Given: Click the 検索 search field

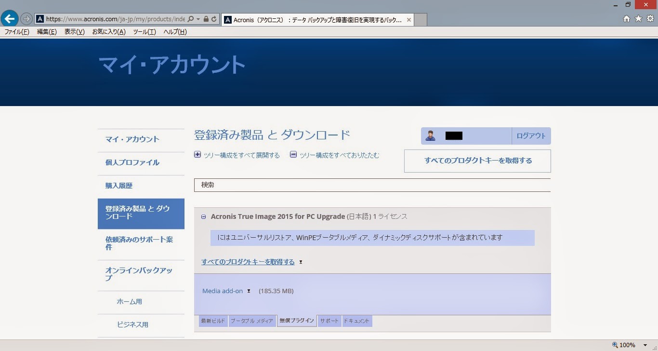Looking at the screenshot, I should [x=372, y=185].
